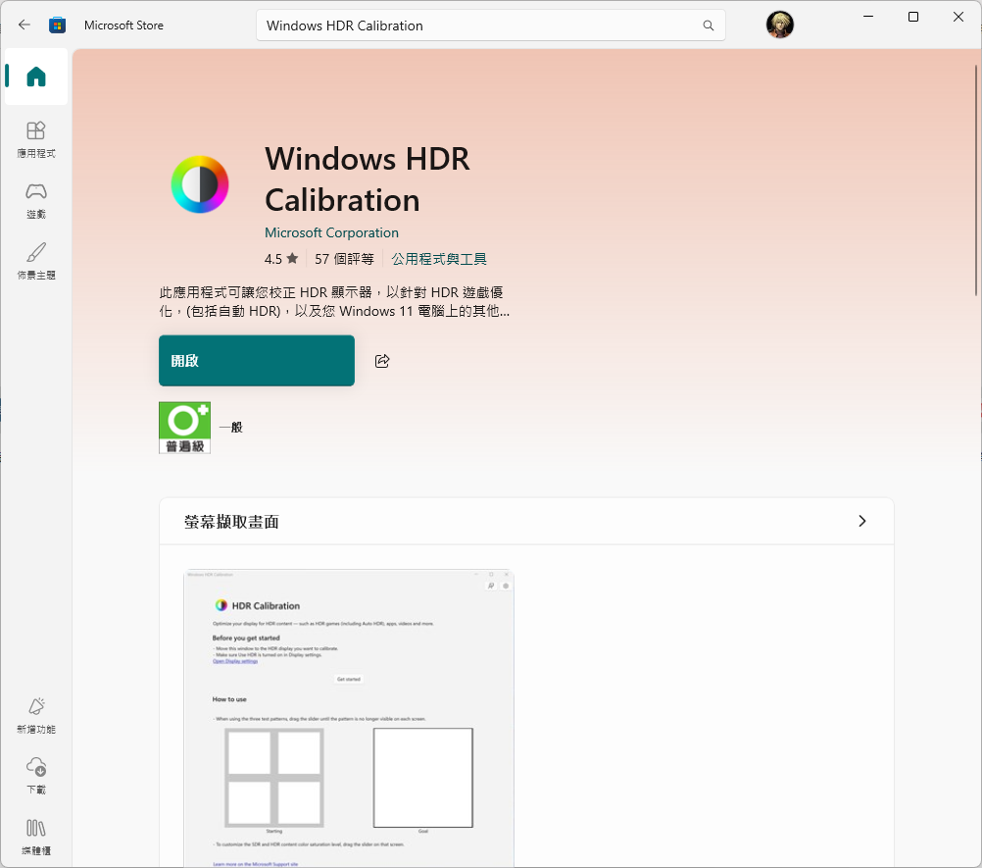
Task: Click the Microsoft Store logo icon
Action: click(x=57, y=26)
